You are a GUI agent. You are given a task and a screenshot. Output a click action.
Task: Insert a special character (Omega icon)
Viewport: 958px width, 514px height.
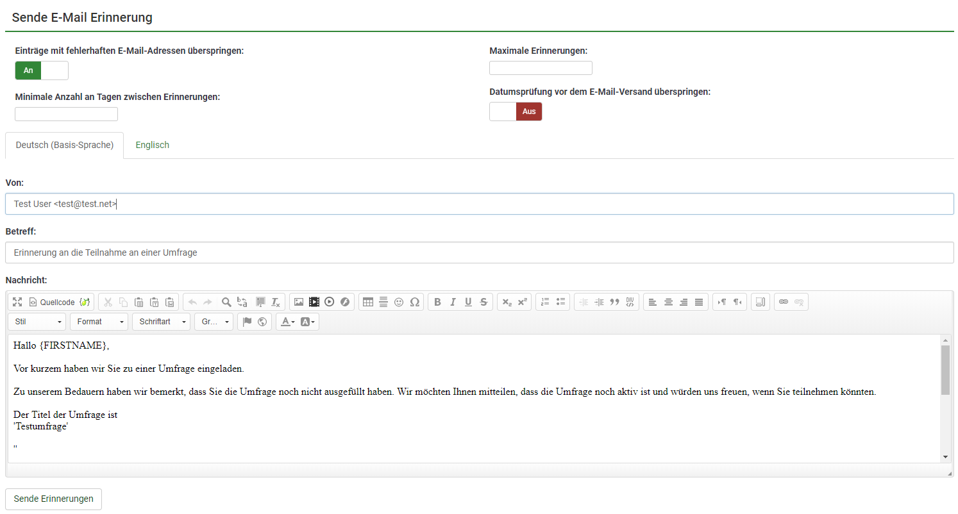point(414,302)
